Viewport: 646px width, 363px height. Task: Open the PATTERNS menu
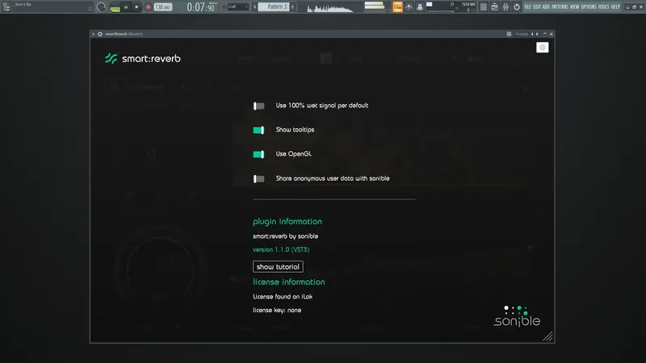click(560, 7)
